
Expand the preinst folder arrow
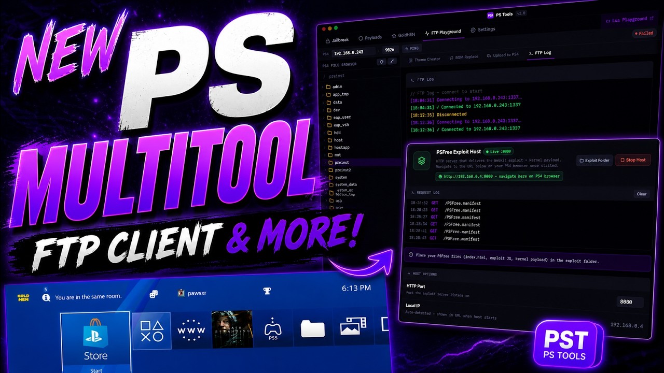coord(324,163)
